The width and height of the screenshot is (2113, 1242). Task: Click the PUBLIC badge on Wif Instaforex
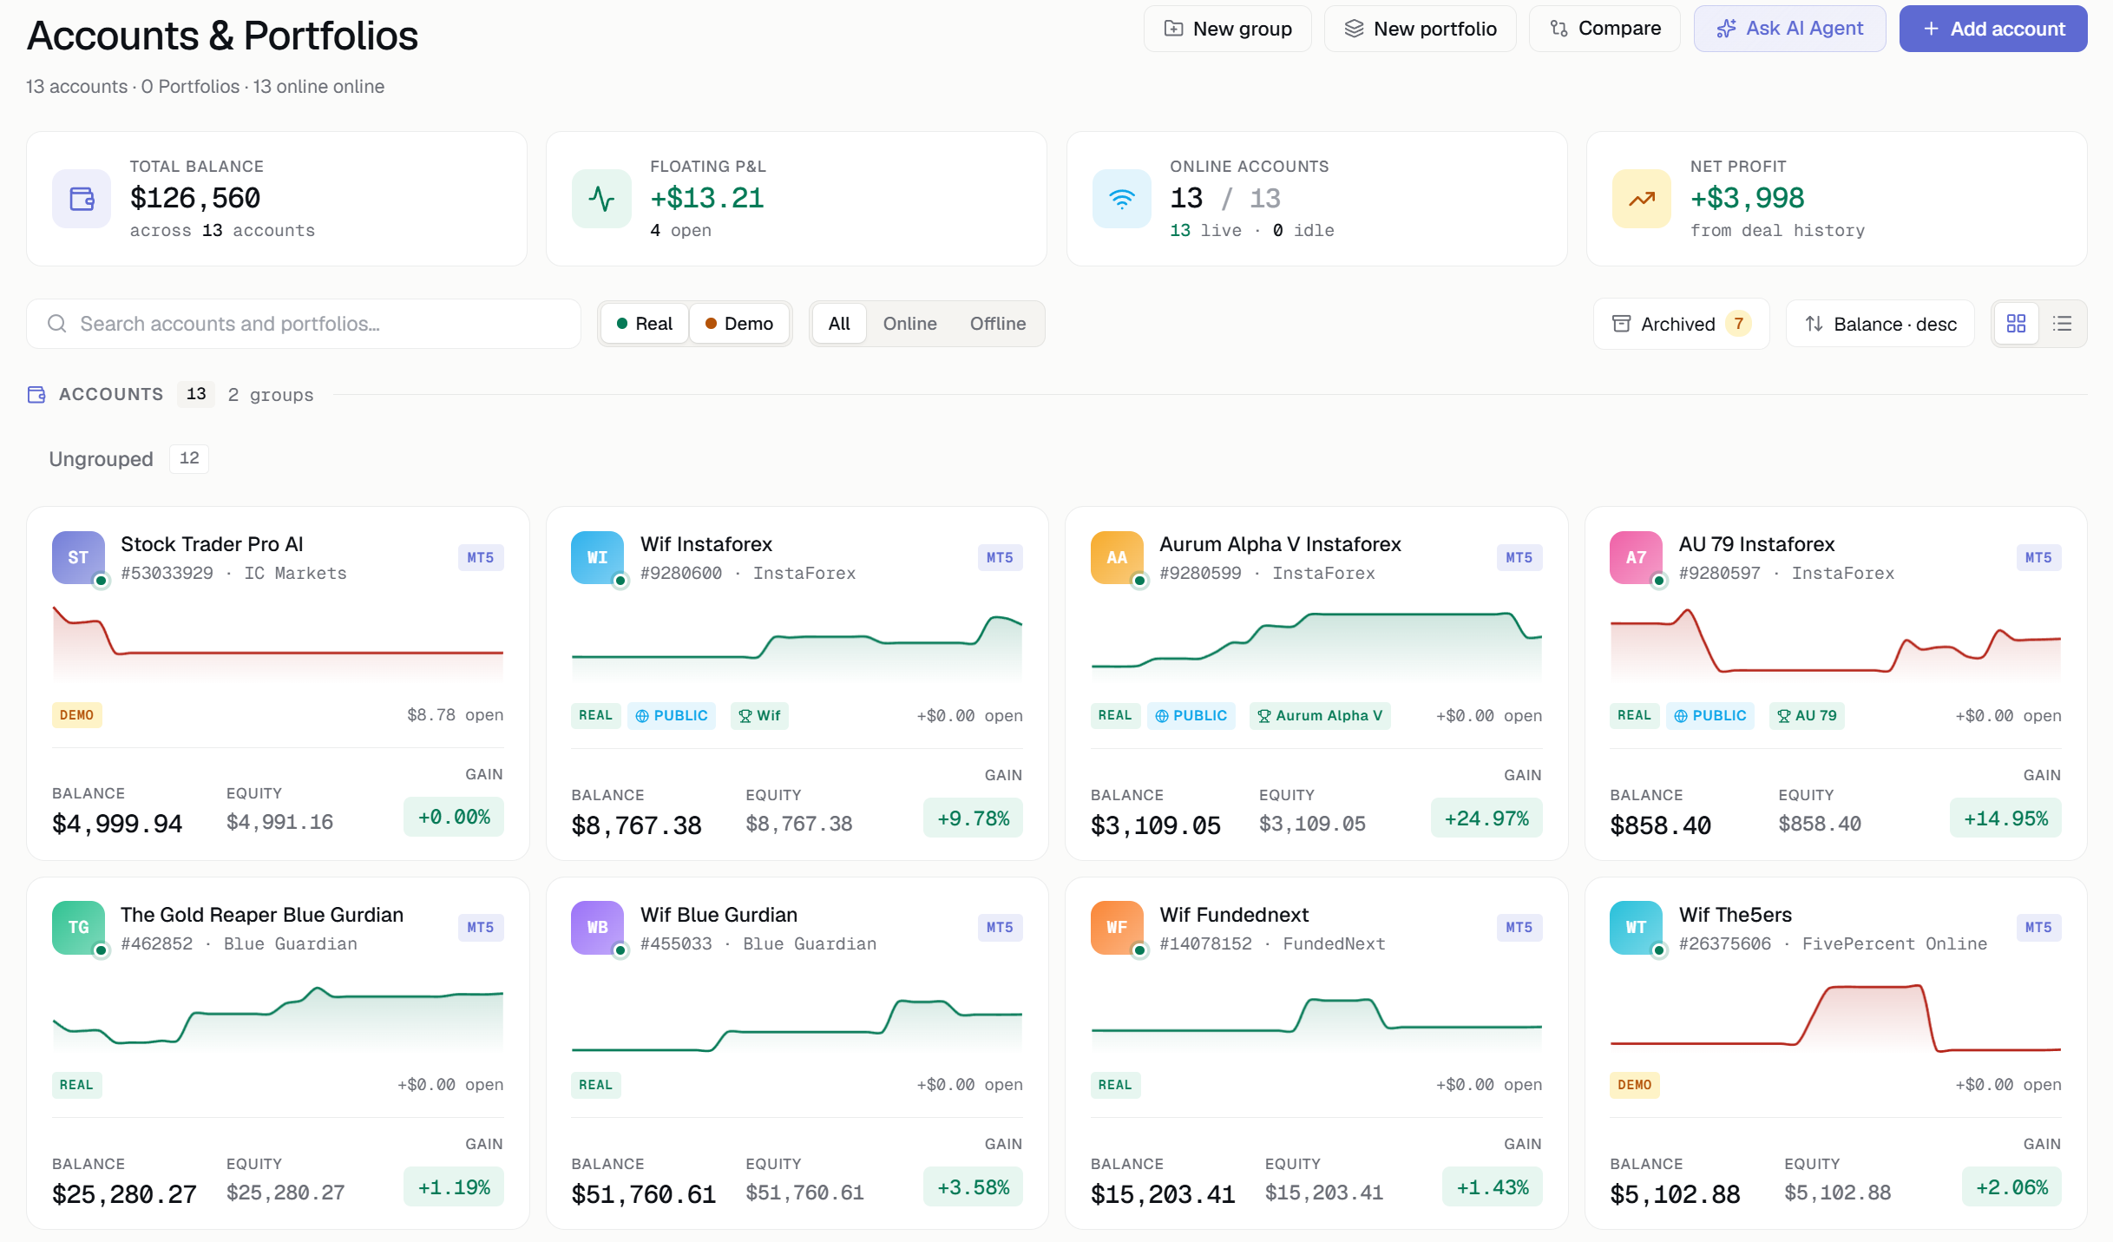tap(672, 716)
